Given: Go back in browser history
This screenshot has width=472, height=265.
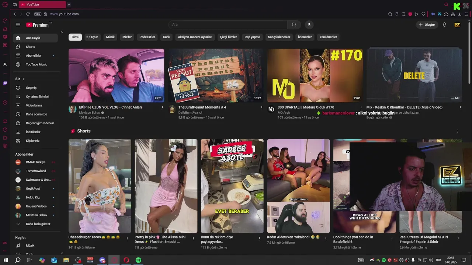Looking at the screenshot, I should (15, 14).
